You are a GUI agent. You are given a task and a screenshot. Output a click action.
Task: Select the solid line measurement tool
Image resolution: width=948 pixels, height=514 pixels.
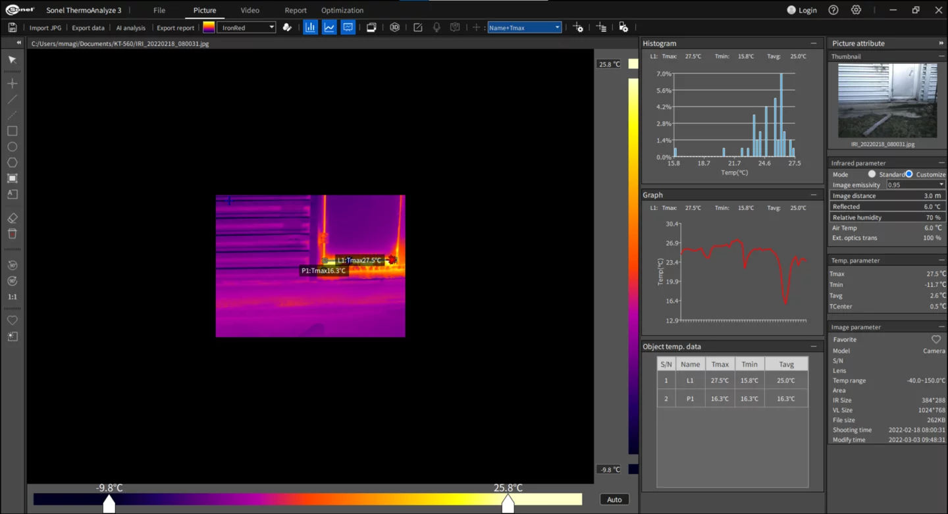(12, 99)
